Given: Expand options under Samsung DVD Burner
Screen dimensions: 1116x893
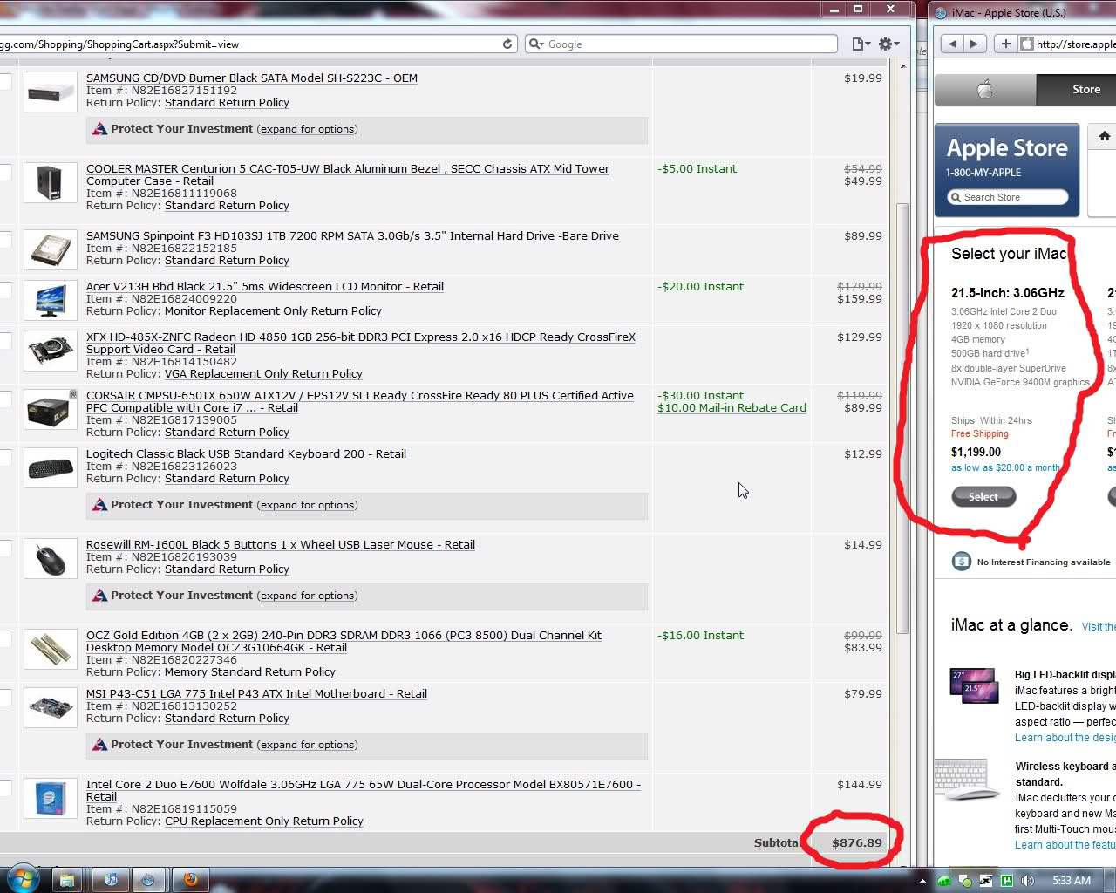Looking at the screenshot, I should [308, 129].
